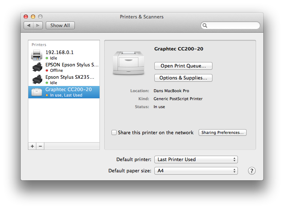The height and width of the screenshot is (209, 284).
Task: Select Graphtec CC200-20 in printers list
Action: click(x=64, y=92)
